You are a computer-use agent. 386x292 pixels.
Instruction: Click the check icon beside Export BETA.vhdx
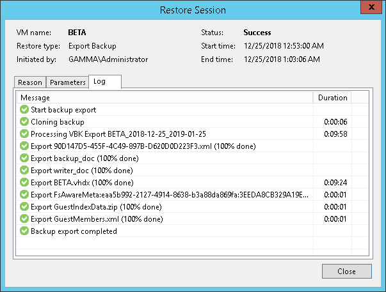pos(24,183)
